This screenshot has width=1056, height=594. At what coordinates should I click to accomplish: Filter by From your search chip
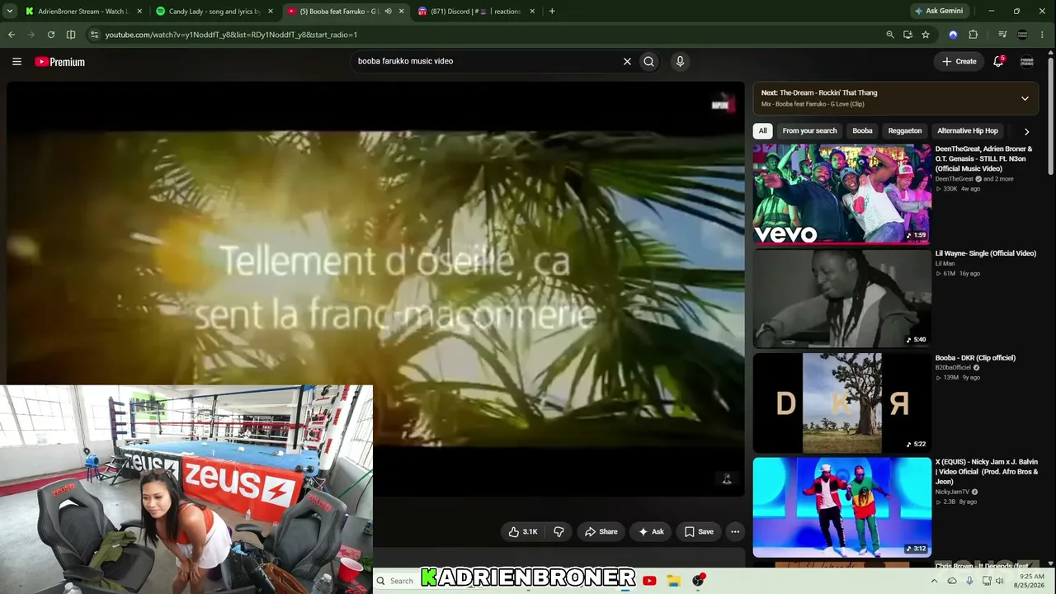coord(809,131)
